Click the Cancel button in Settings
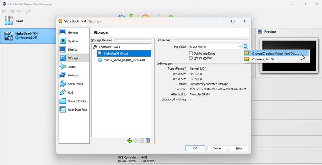The height and width of the screenshot is (165, 322). tap(217, 148)
